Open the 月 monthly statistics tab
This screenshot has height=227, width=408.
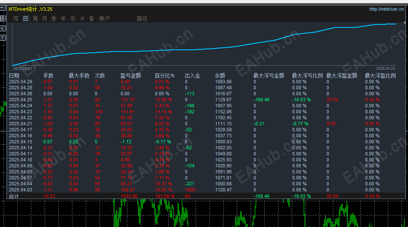pos(45,18)
